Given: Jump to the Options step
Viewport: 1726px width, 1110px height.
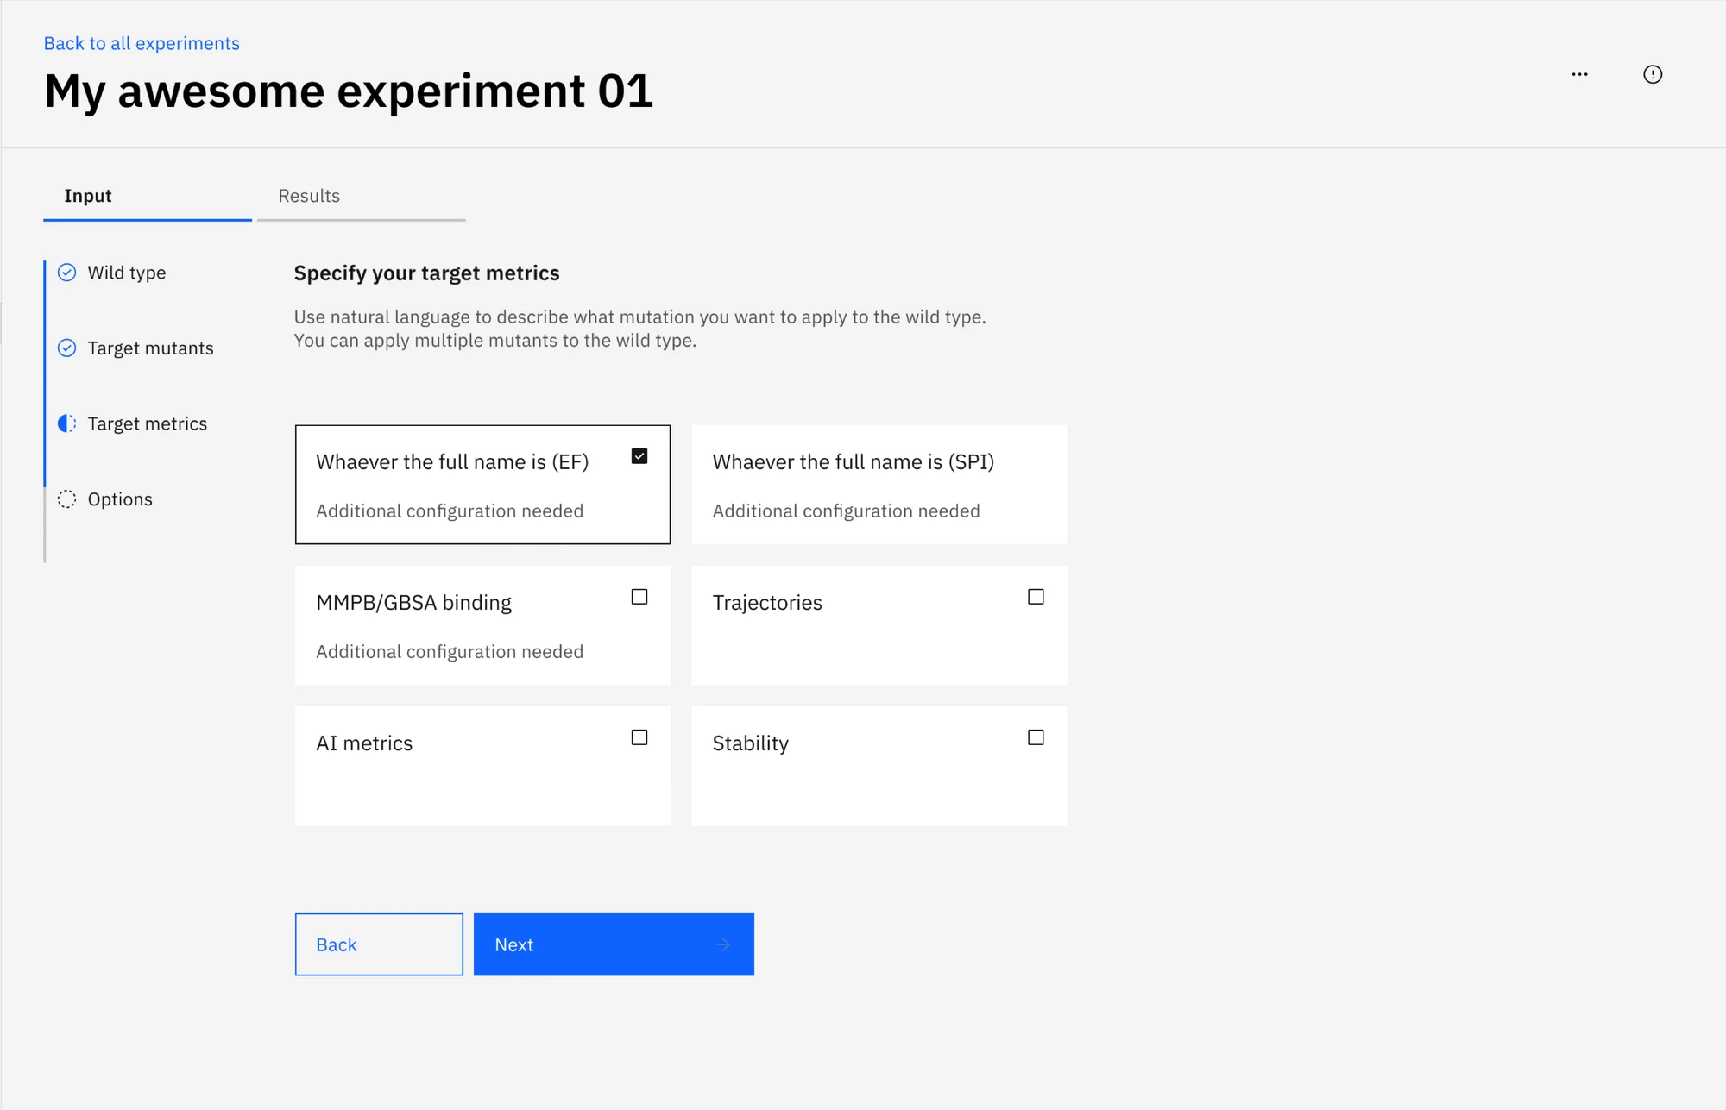Looking at the screenshot, I should click(x=120, y=499).
